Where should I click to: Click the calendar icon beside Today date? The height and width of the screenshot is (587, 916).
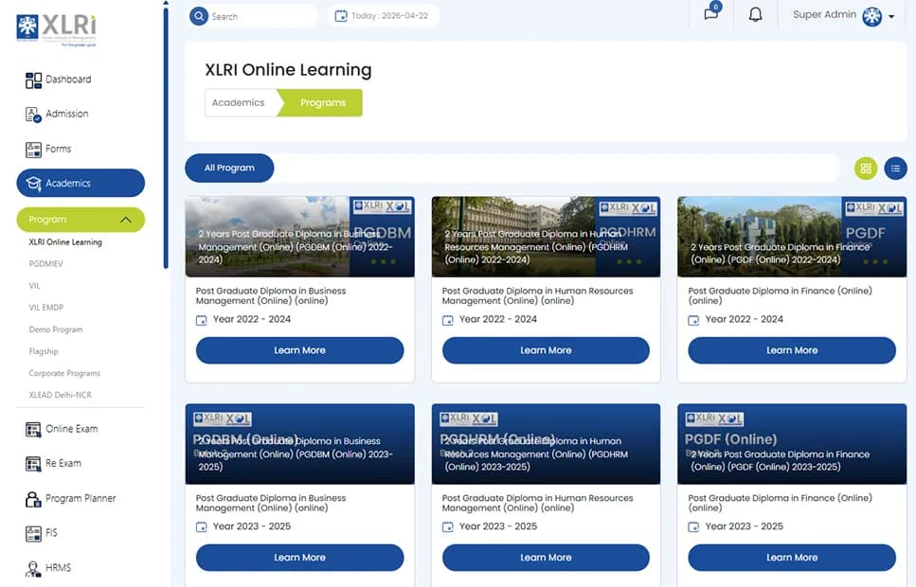tap(341, 16)
